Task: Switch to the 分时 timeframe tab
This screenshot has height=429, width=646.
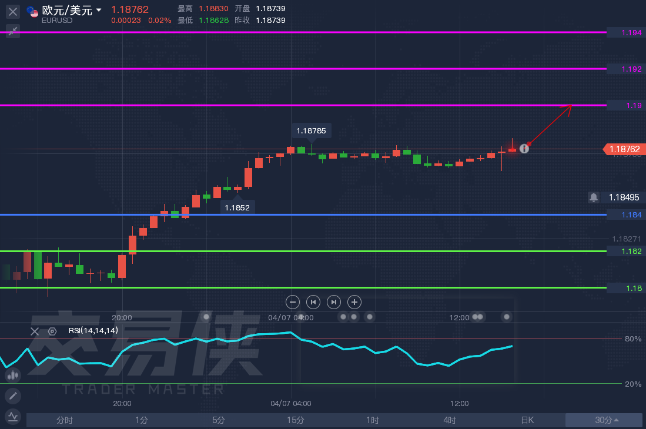Action: coord(65,420)
